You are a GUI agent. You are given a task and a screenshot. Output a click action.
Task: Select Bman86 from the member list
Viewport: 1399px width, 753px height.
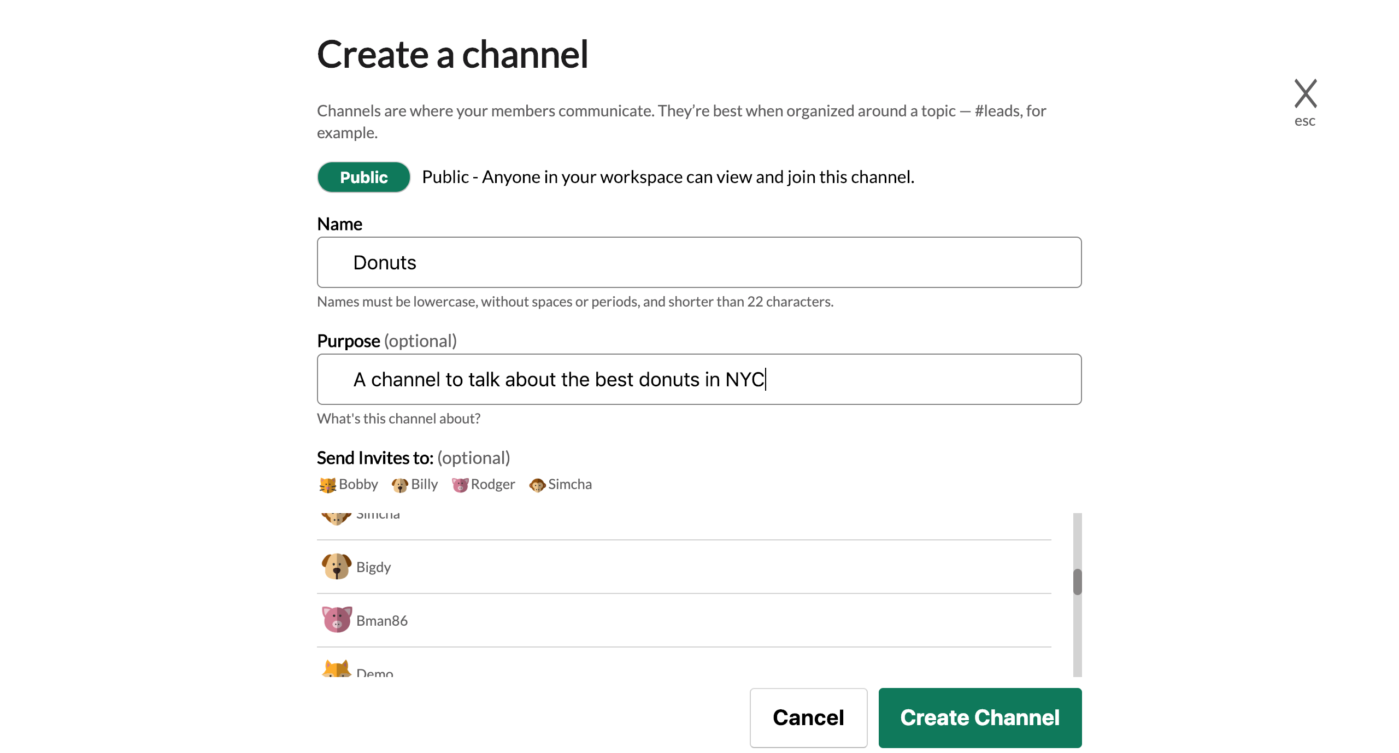(382, 621)
